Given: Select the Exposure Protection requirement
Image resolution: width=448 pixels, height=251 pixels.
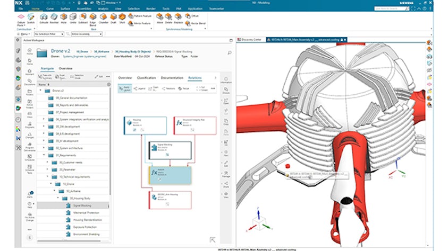Looking at the screenshot, I should click(x=85, y=227).
